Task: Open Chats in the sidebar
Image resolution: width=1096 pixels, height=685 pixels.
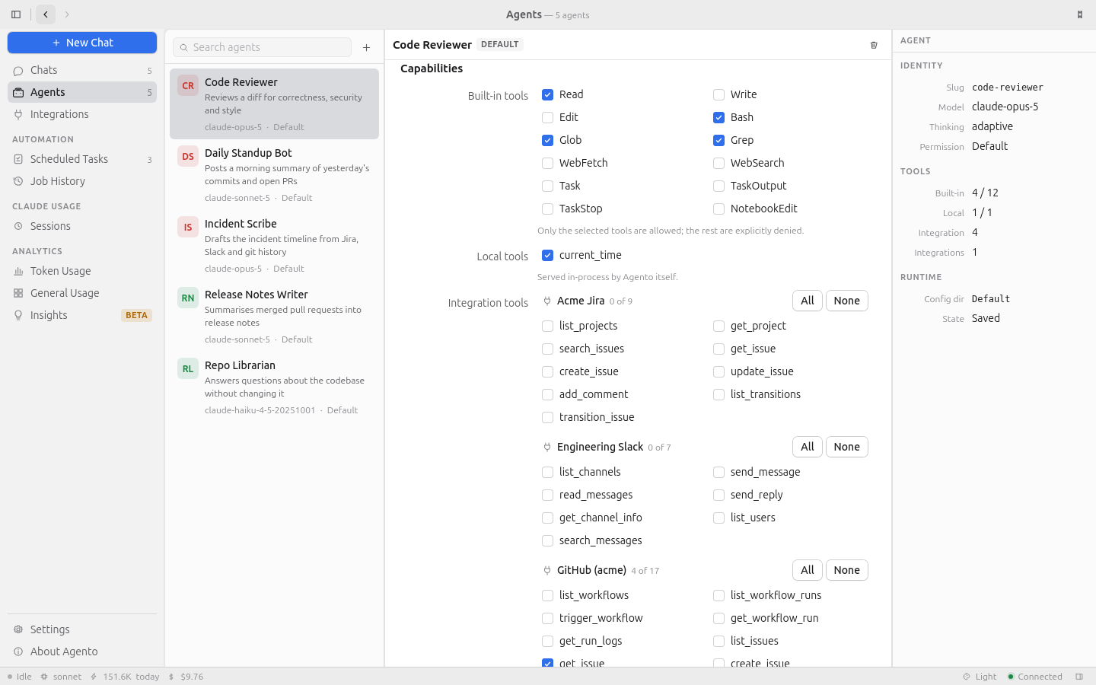Action: [x=82, y=70]
